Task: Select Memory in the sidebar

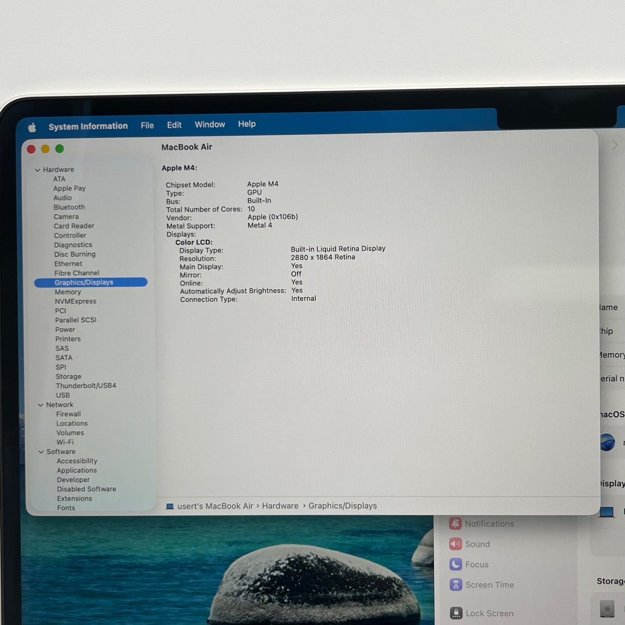Action: [x=68, y=292]
